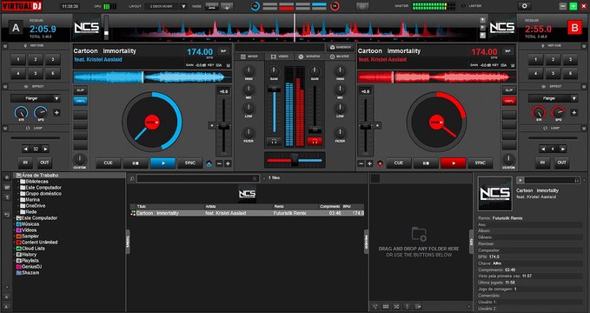The width and height of the screenshot is (590, 313).
Task: Click deck A SYNC button
Action: coord(190,163)
